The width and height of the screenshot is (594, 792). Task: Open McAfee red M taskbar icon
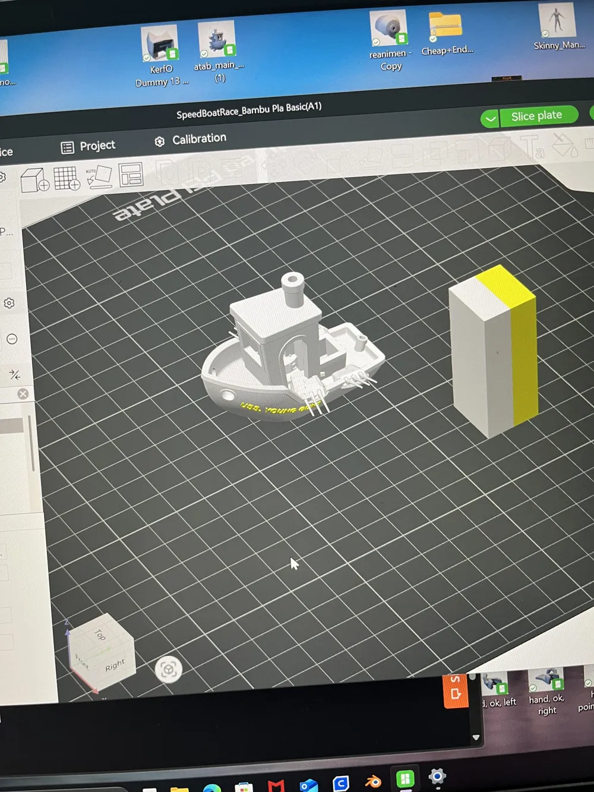pyautogui.click(x=276, y=786)
